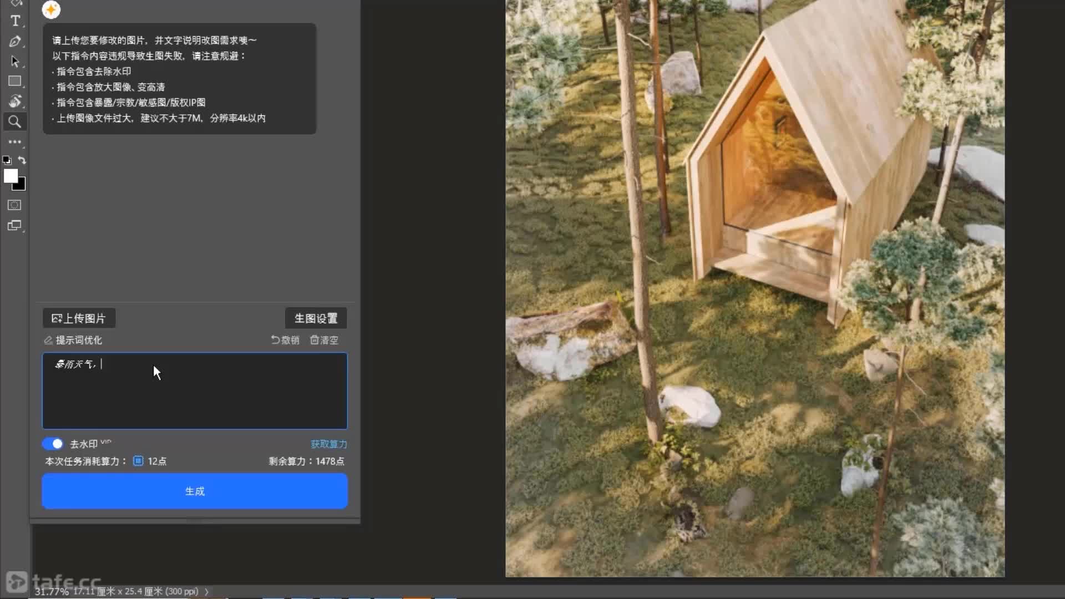Click the orange sparkle AI assistant avatar
The width and height of the screenshot is (1065, 599).
pyautogui.click(x=51, y=9)
